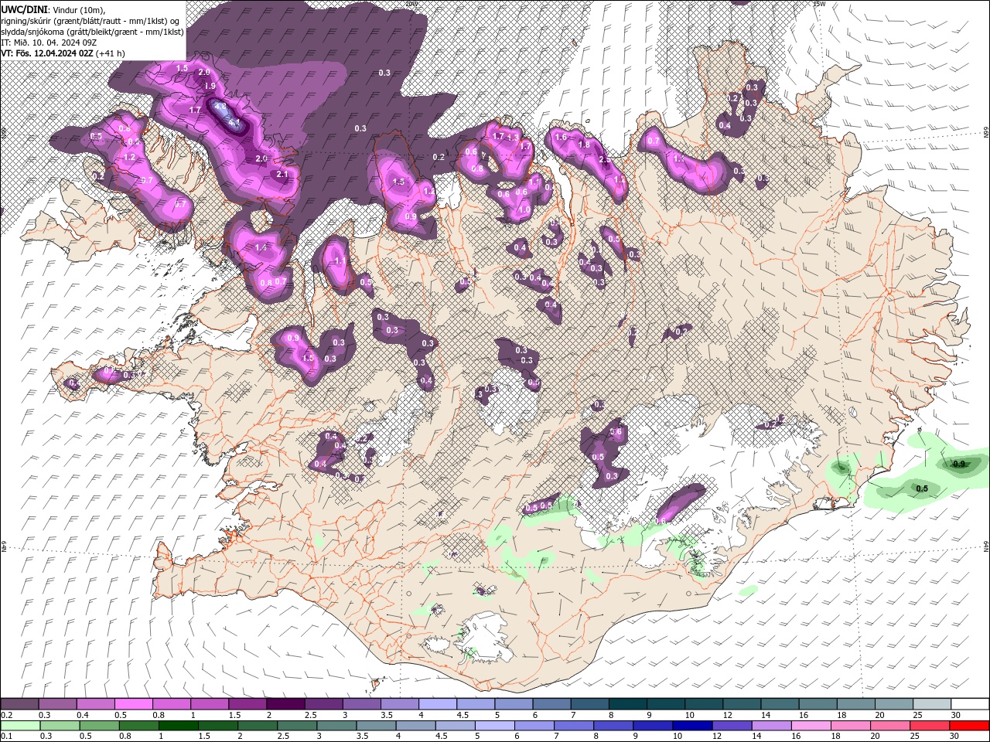This screenshot has width=990, height=742.
Task: Pick the snow legend swatch labeled 0.8
Action: pyautogui.click(x=172, y=705)
